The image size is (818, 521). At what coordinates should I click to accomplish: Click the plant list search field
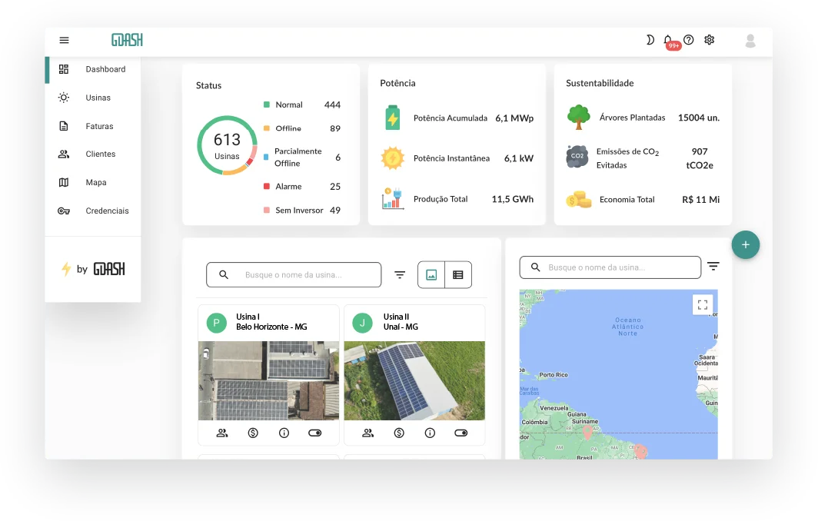point(304,275)
